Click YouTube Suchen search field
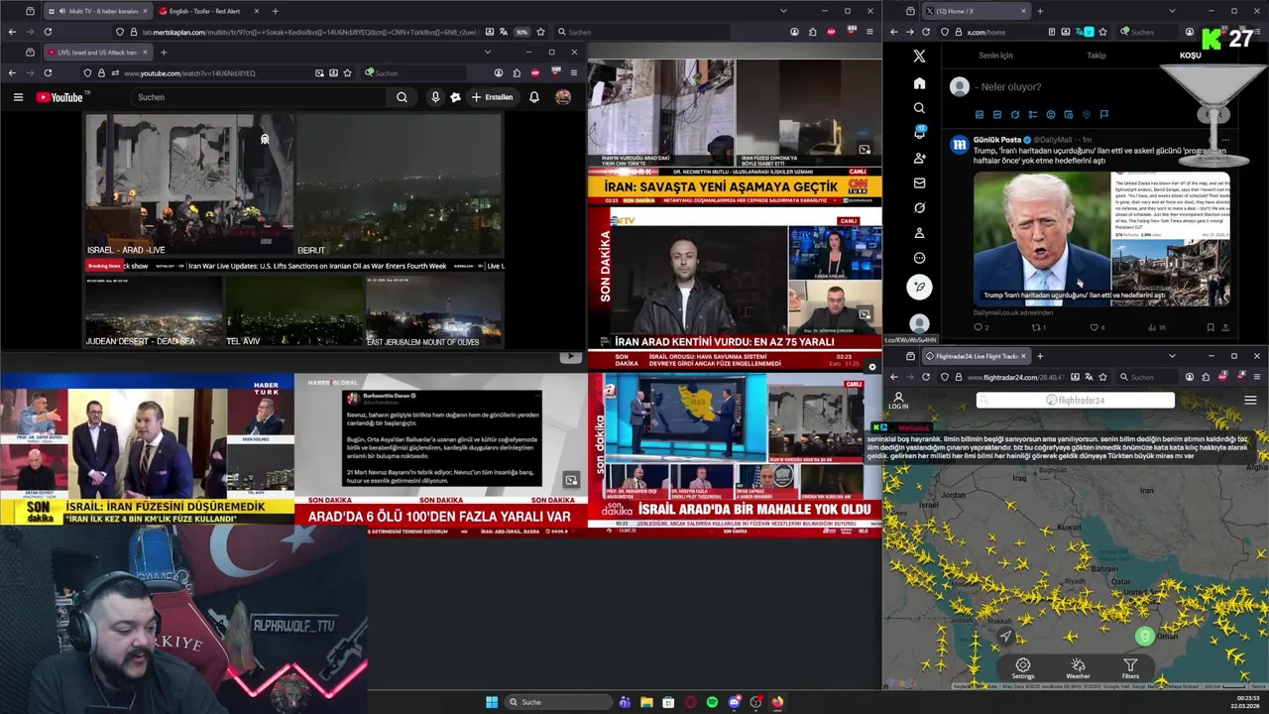 coord(260,97)
